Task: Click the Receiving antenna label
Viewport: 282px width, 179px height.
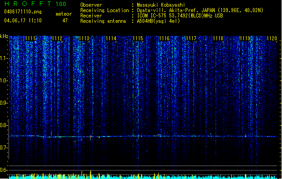Action: [x=103, y=21]
